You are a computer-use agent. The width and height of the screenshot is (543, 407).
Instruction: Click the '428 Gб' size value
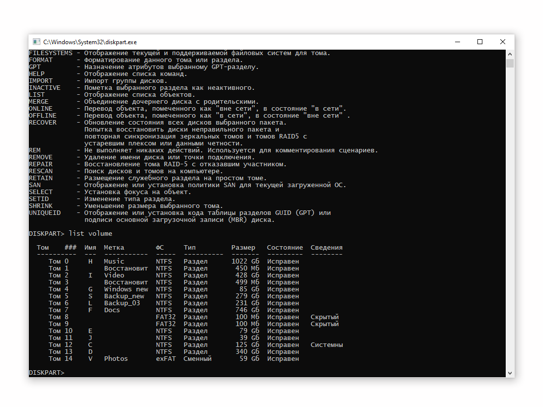coord(247,275)
